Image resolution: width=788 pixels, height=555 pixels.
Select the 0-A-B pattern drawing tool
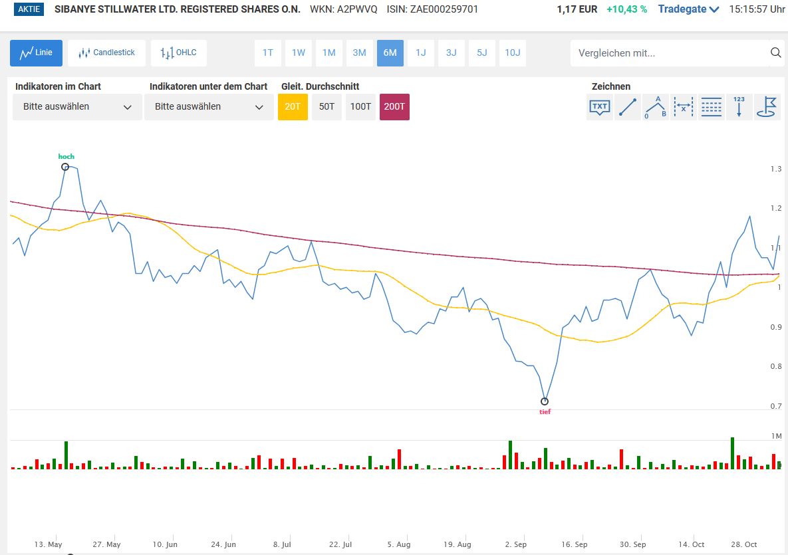coord(656,107)
